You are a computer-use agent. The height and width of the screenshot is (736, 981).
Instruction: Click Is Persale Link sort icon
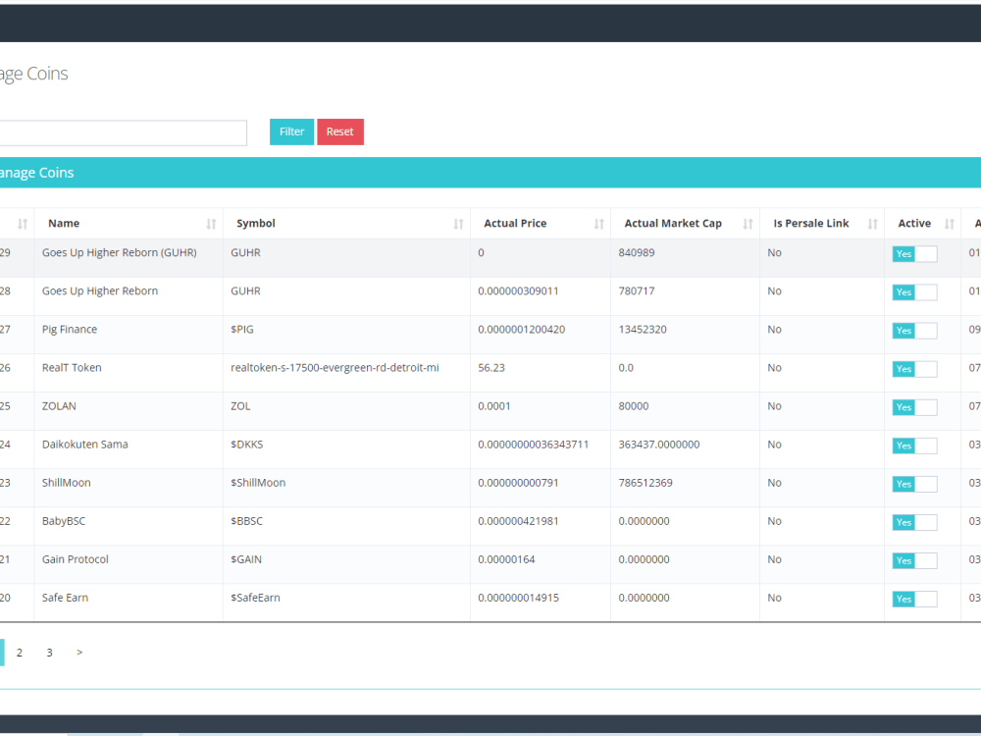[x=873, y=224]
